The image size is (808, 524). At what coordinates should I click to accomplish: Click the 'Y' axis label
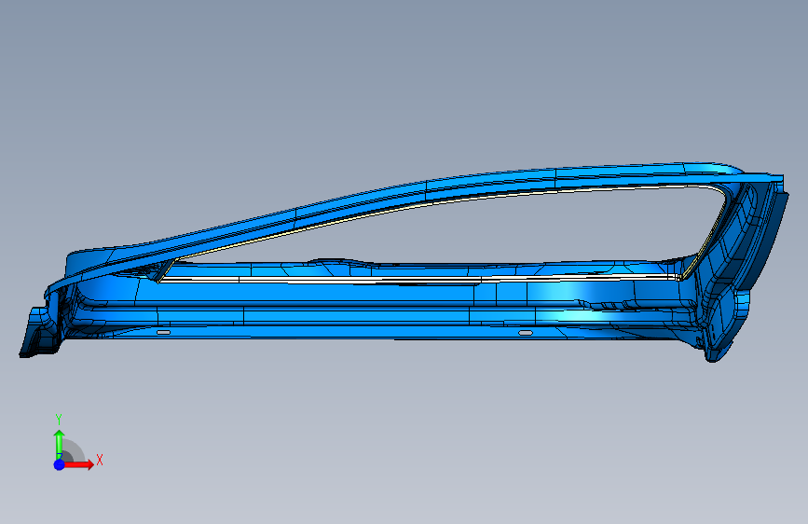point(59,420)
